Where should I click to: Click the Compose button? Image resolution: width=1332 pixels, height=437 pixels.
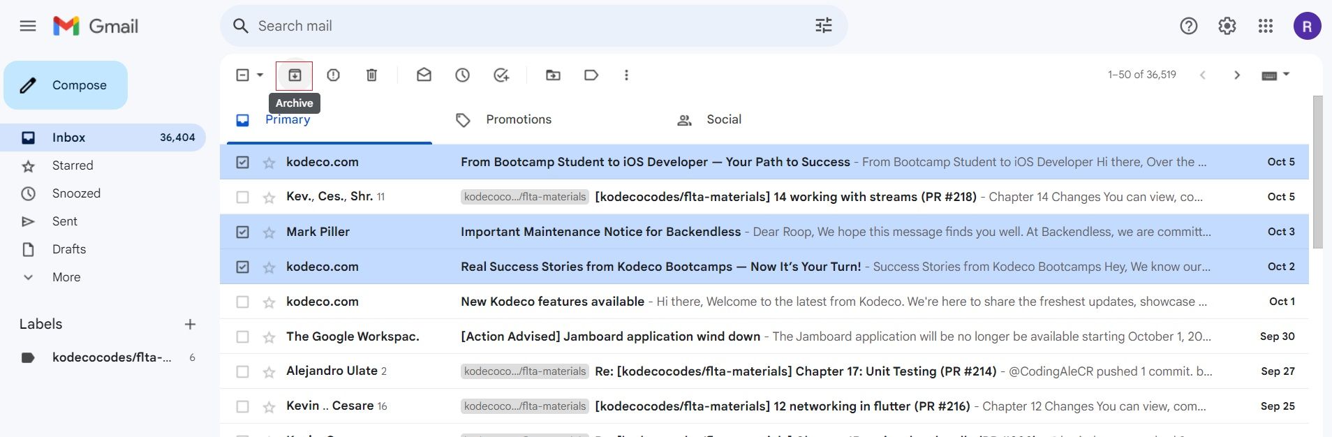pos(66,85)
